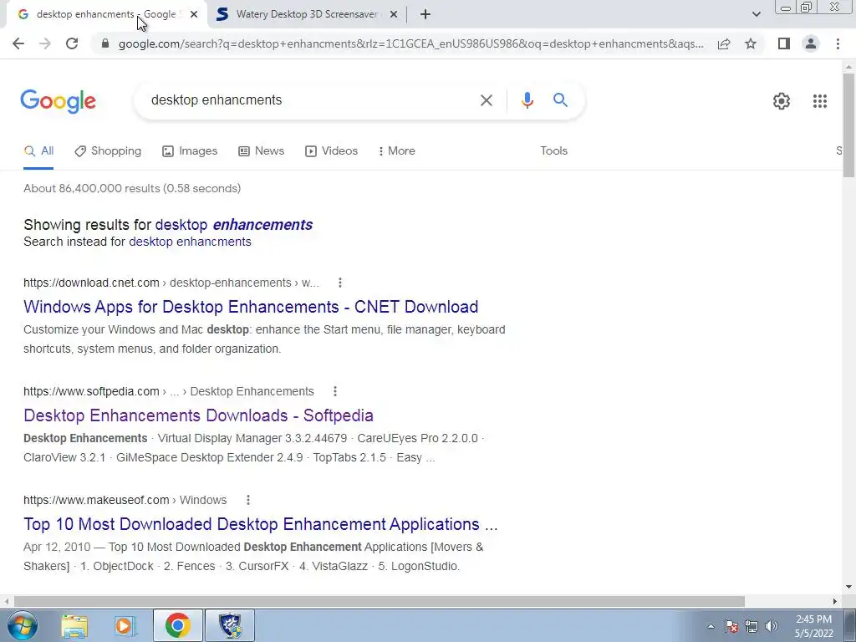
Task: Open Top 10 Most Downloaded Desktop Enhancement
Action: pos(261,524)
